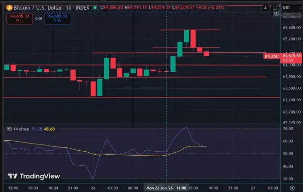The width and height of the screenshot is (303, 192).
Task: Click the SELL 64,605.33 button
Action: coord(20,18)
